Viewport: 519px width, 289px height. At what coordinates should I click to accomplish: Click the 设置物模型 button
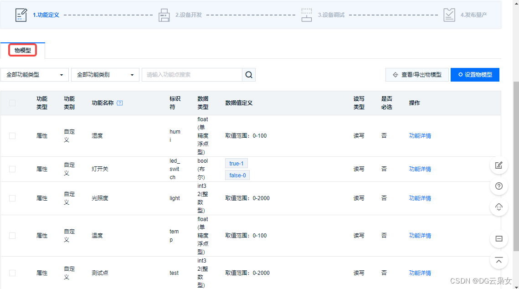click(475, 75)
